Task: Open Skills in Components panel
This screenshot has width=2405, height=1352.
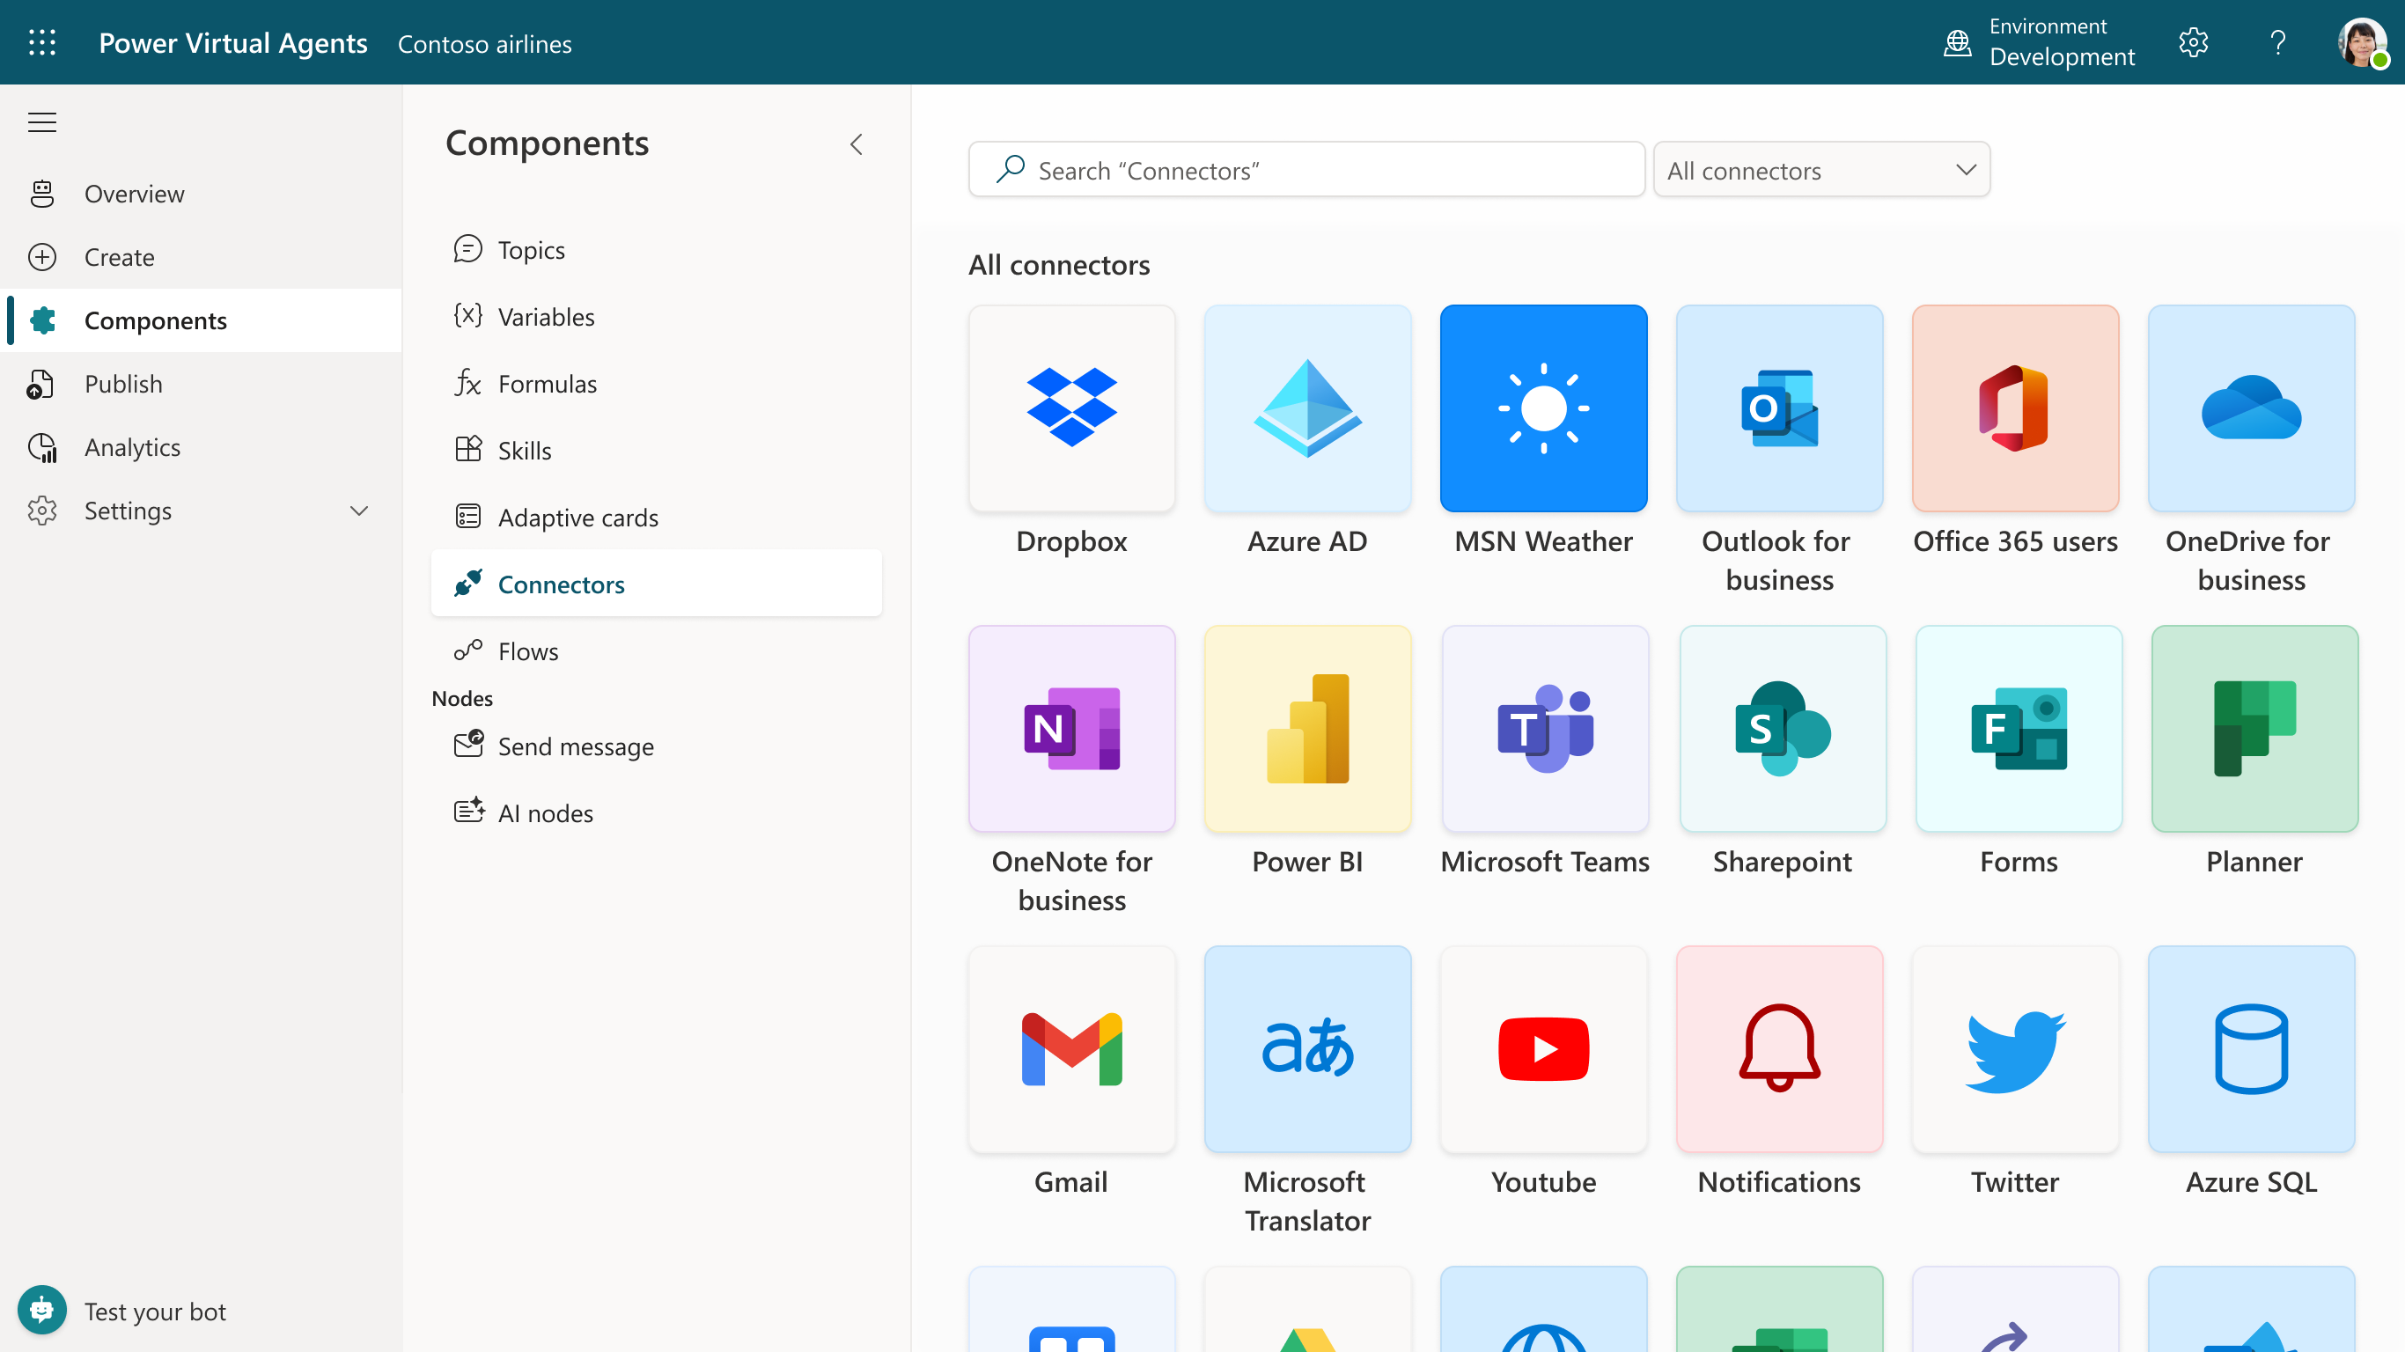Action: coord(657,450)
